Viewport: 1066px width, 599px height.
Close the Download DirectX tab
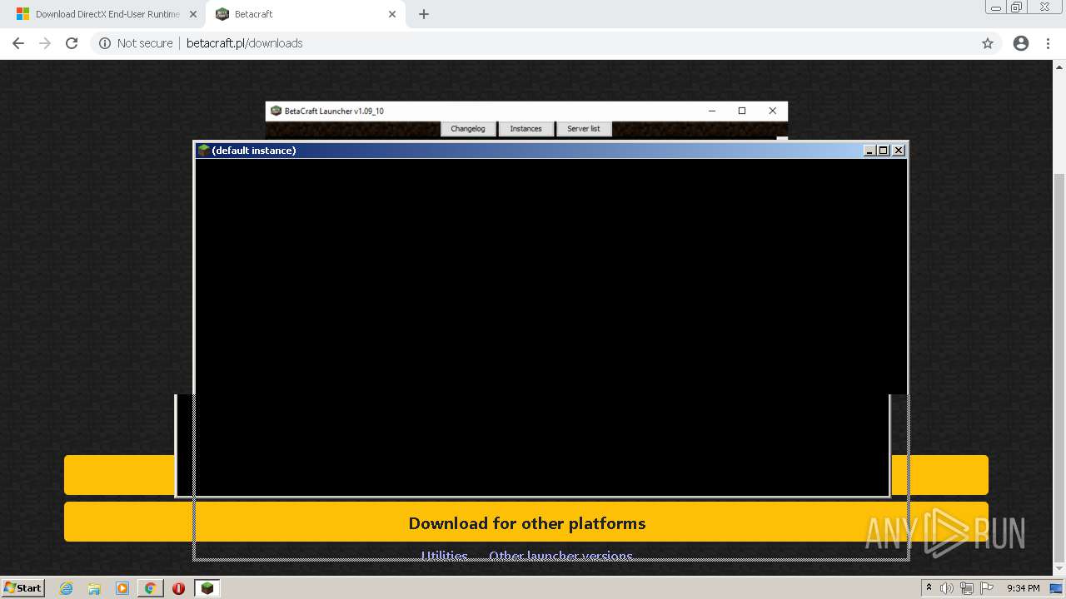192,14
